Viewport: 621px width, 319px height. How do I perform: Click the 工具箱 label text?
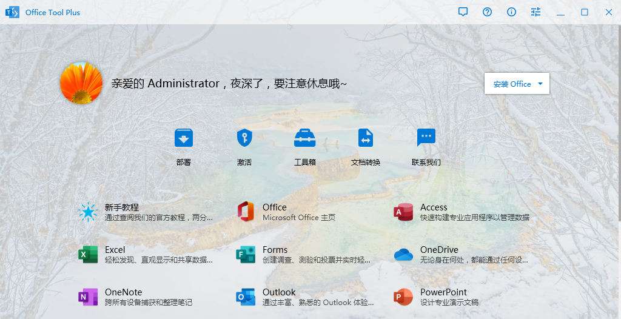point(305,162)
